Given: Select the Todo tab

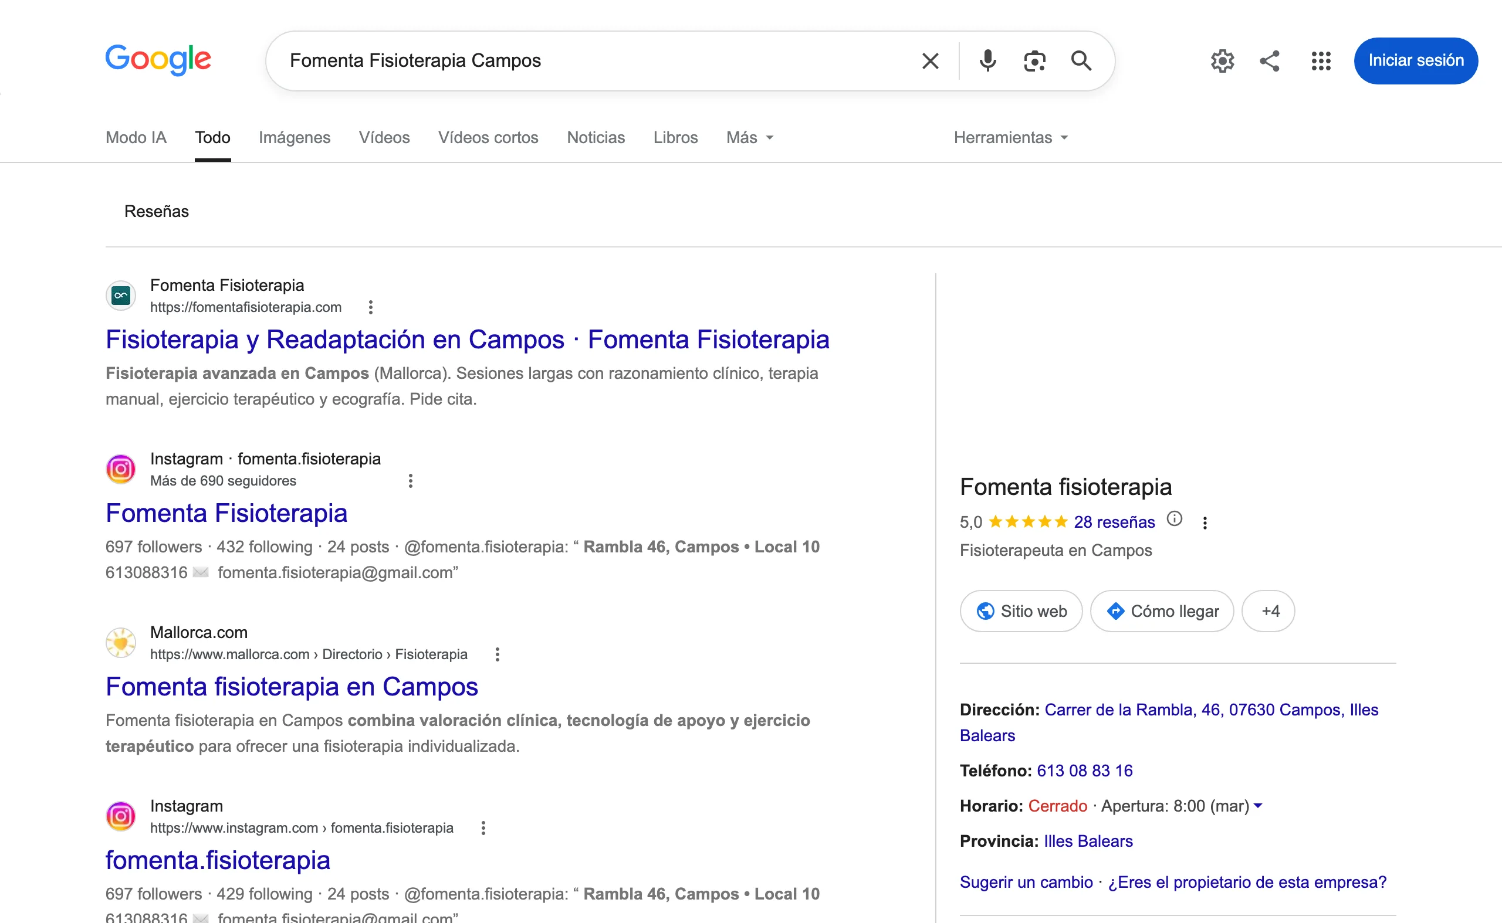Looking at the screenshot, I should click(x=212, y=137).
